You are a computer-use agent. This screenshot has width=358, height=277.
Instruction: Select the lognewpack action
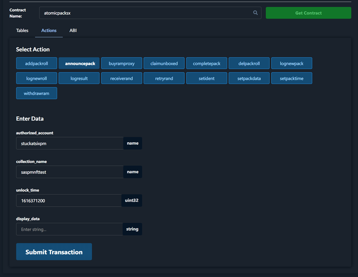[x=292, y=63]
